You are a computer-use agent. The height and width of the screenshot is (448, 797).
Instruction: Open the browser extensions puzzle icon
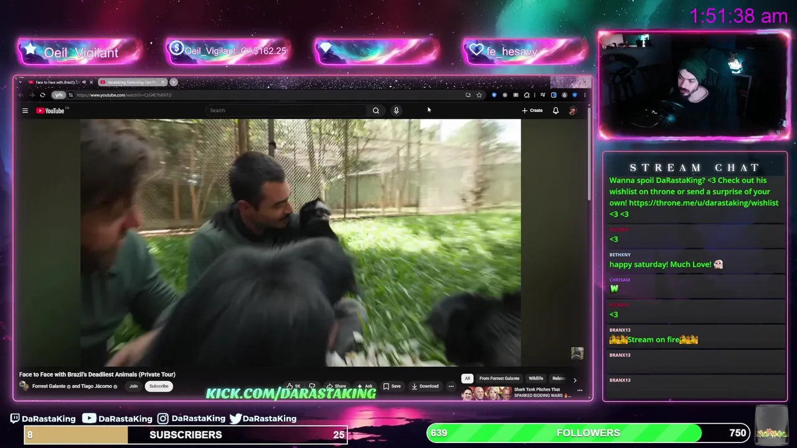tap(527, 95)
